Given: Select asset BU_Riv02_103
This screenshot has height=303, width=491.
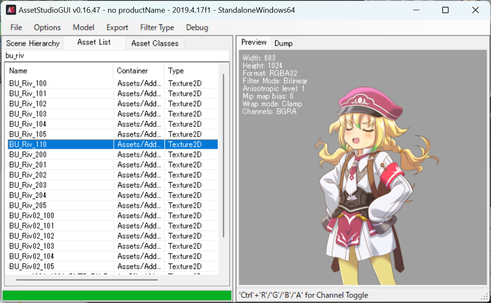Looking at the screenshot, I should (32, 246).
